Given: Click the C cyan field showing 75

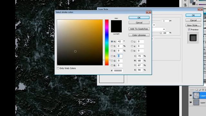Looking at the screenshot, I should coord(140,56).
